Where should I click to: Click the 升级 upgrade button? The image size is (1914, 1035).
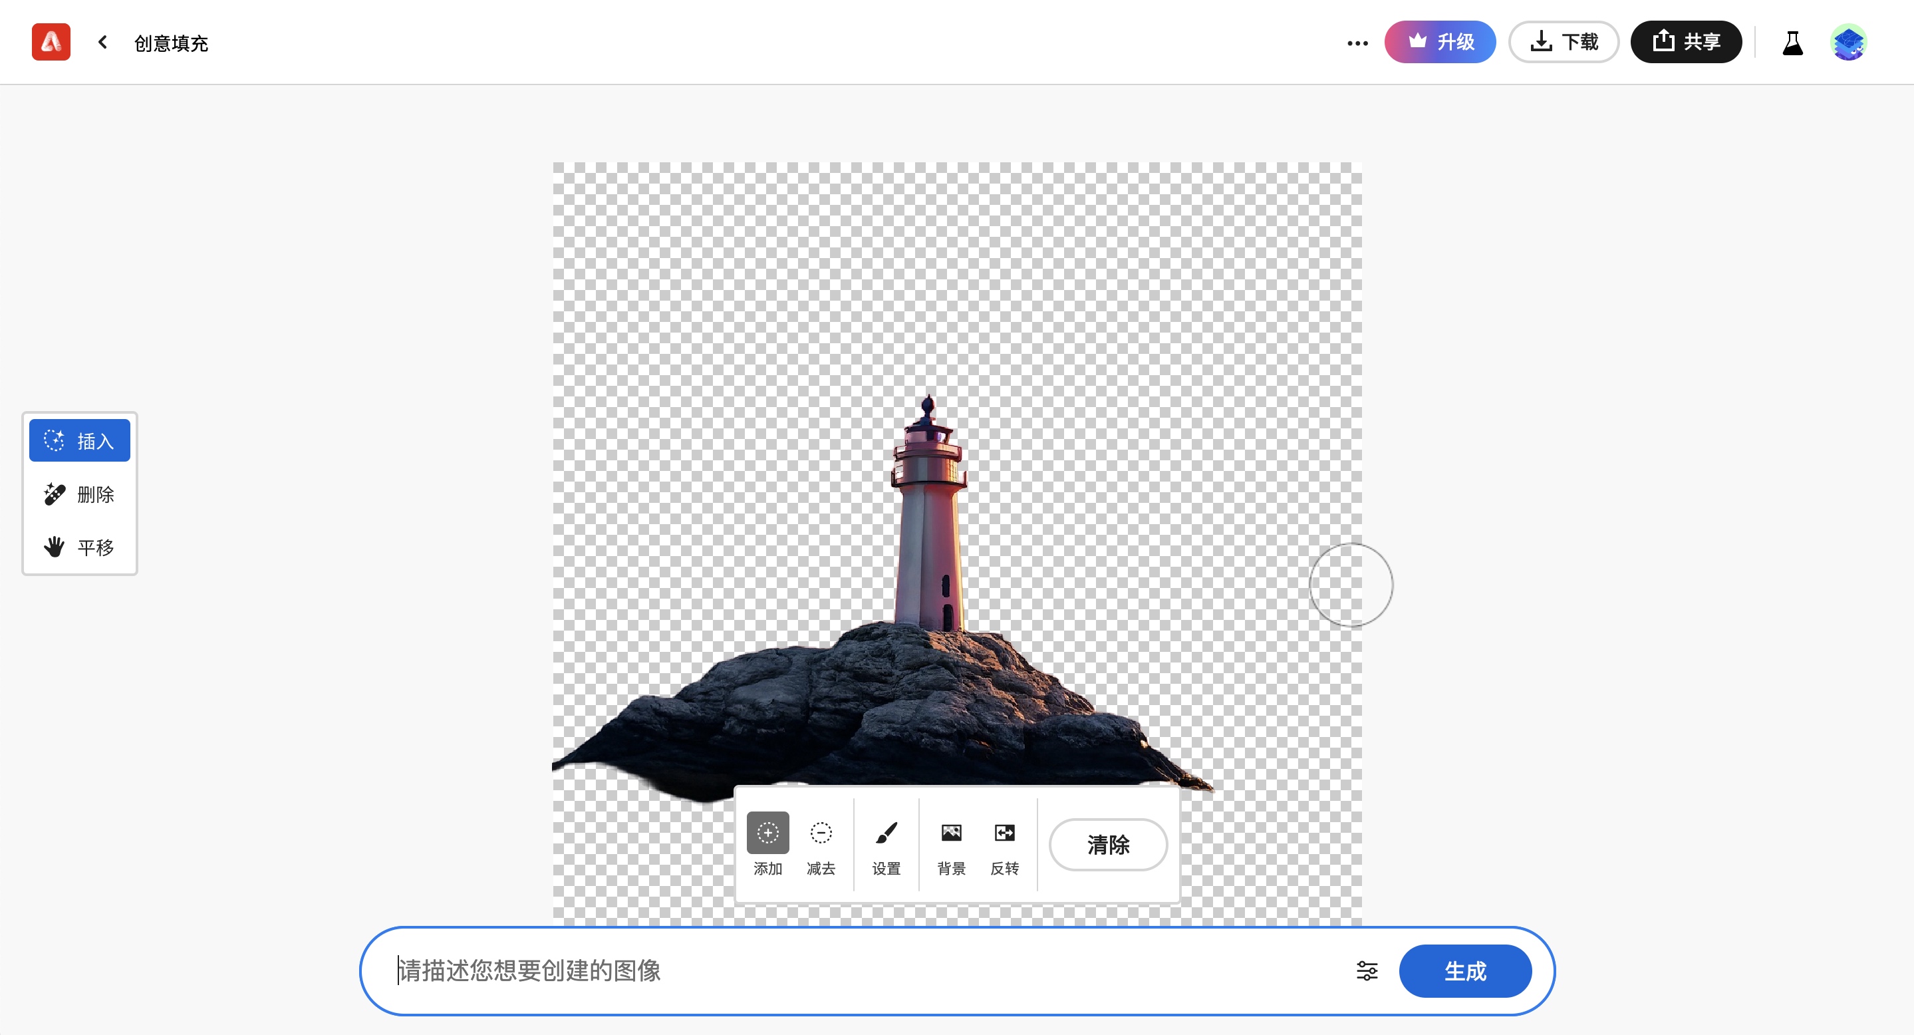pyautogui.click(x=1439, y=43)
